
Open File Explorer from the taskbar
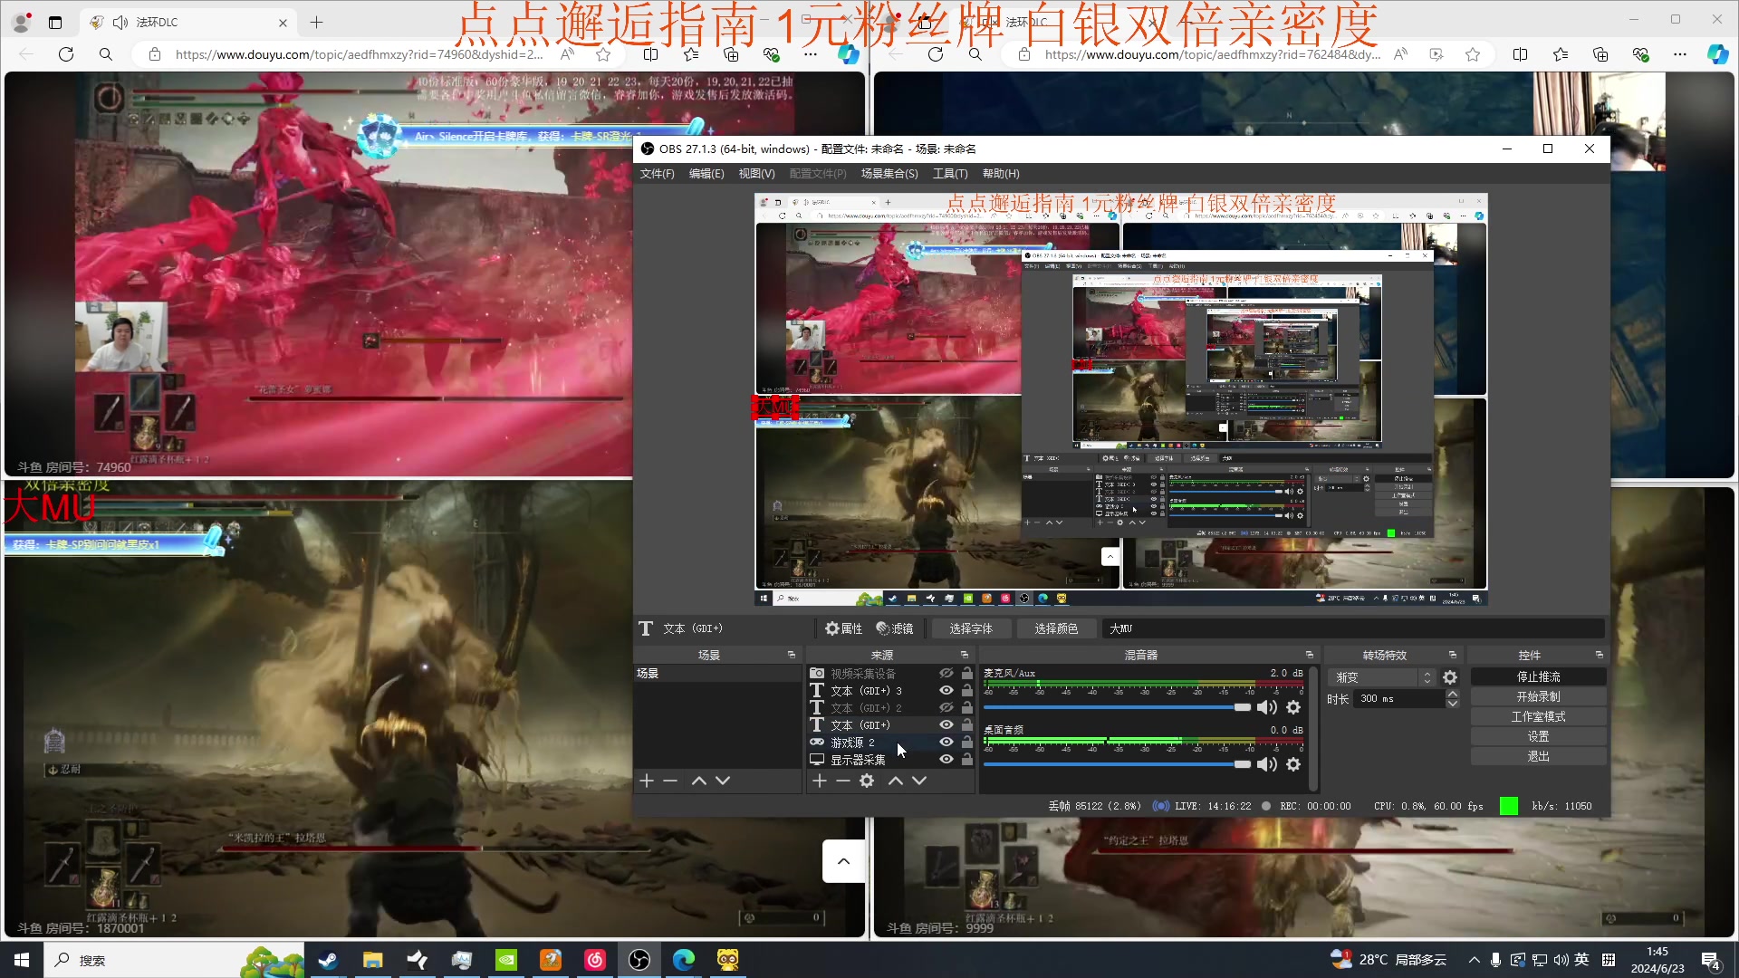pyautogui.click(x=372, y=960)
